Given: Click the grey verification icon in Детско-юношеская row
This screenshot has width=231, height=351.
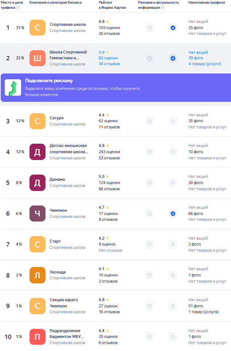Looking at the screenshot, I should tap(173, 152).
